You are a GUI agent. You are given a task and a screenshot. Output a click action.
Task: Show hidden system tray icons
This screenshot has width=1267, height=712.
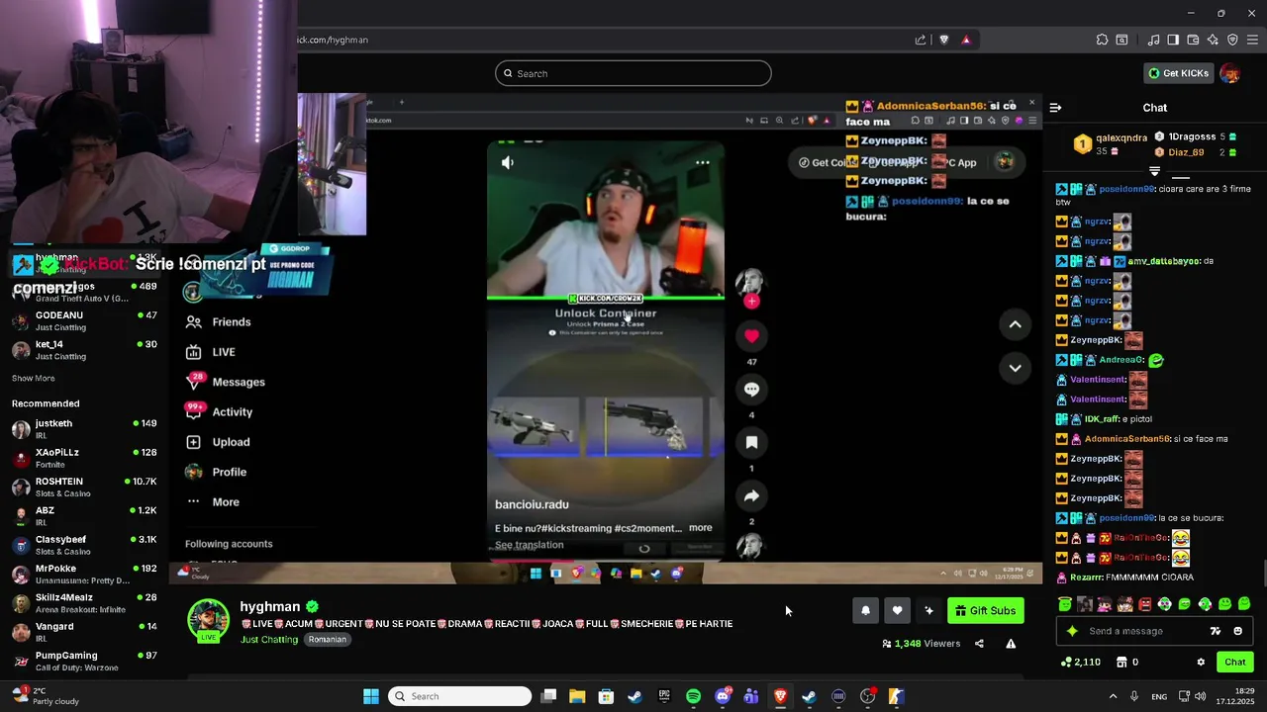coord(1113,696)
